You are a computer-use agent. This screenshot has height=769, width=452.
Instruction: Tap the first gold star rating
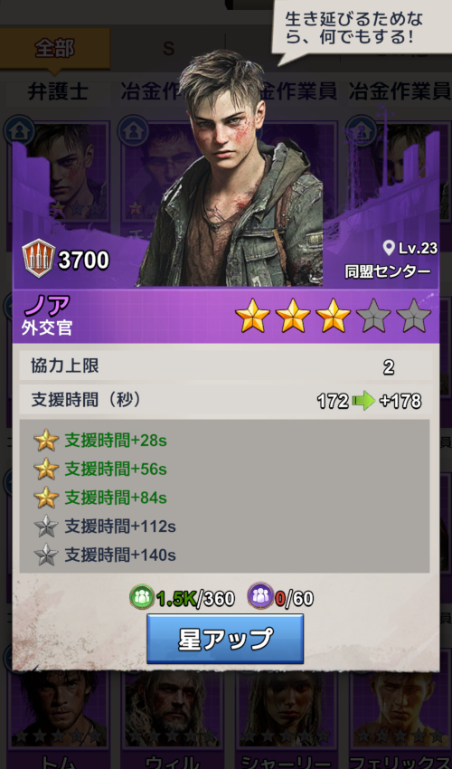coord(252,316)
